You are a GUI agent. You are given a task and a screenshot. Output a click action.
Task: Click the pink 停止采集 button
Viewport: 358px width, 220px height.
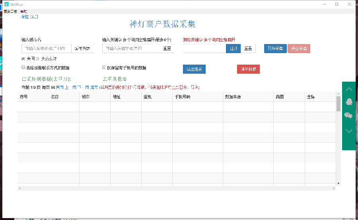tap(299, 48)
